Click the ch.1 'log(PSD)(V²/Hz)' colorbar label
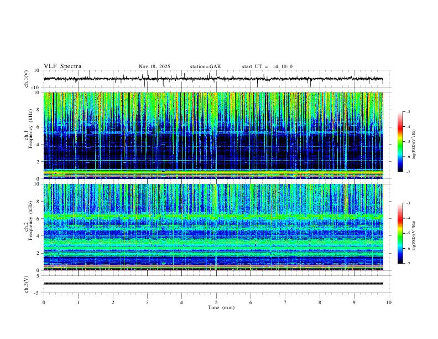This screenshot has width=438, height=339. (x=414, y=145)
